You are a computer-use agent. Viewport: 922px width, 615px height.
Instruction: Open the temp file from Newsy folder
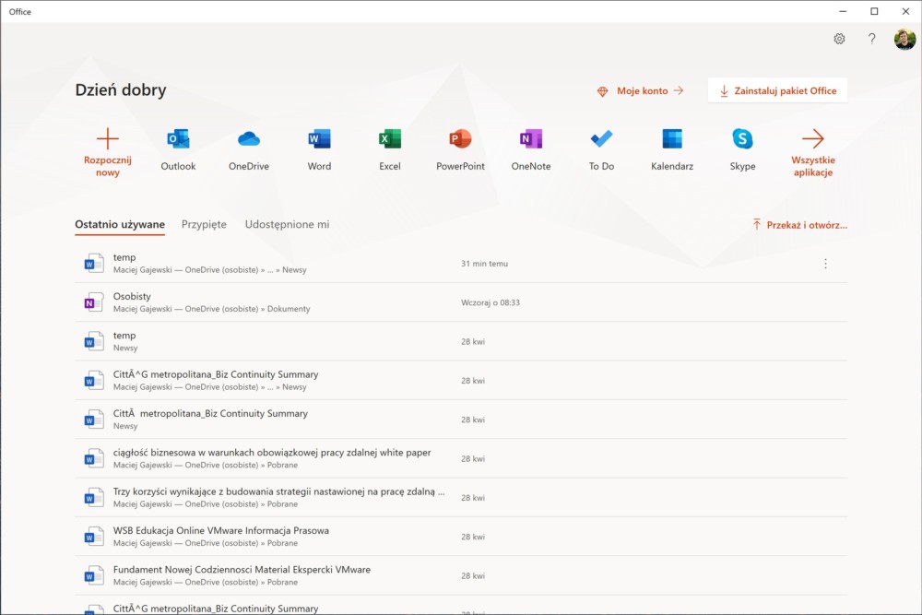[461, 341]
